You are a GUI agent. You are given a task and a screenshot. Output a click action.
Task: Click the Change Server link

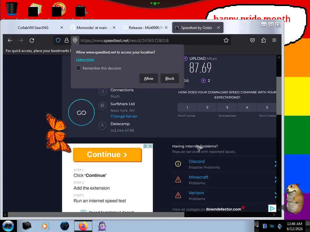tap(124, 116)
